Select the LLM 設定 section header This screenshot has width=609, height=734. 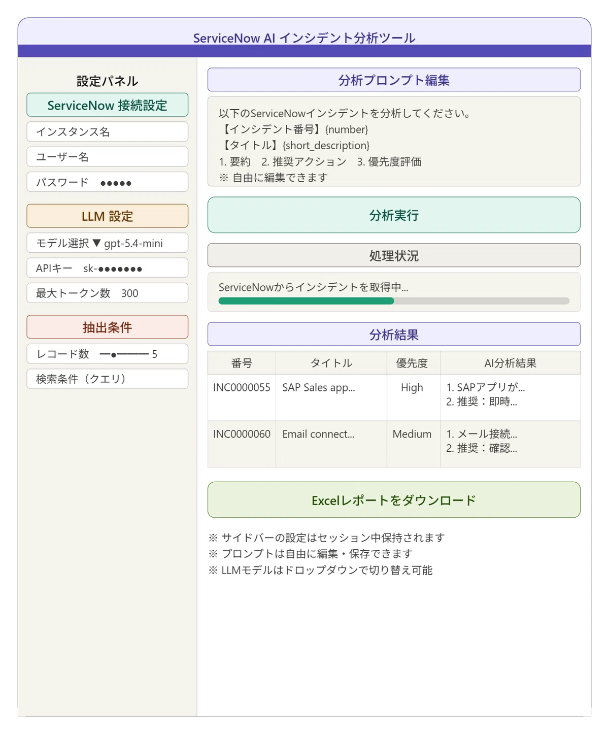pyautogui.click(x=107, y=216)
